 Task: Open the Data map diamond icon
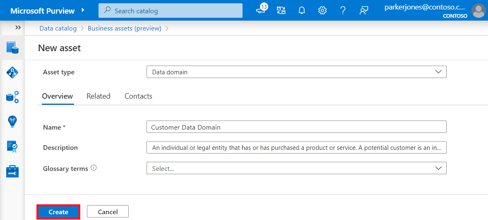click(x=12, y=72)
